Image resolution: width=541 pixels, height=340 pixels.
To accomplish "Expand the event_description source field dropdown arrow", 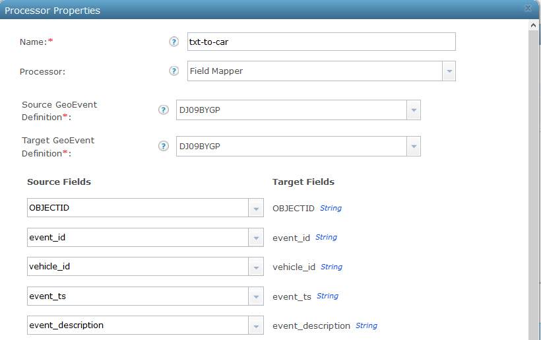I will pyautogui.click(x=256, y=325).
